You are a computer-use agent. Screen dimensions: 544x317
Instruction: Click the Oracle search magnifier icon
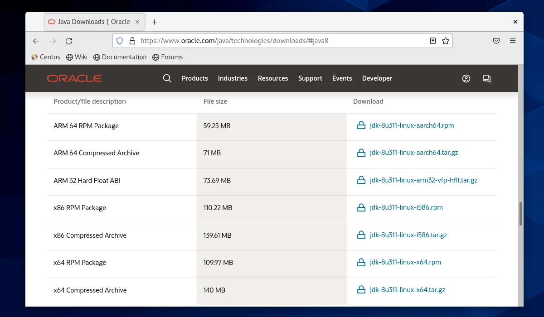coord(167,78)
